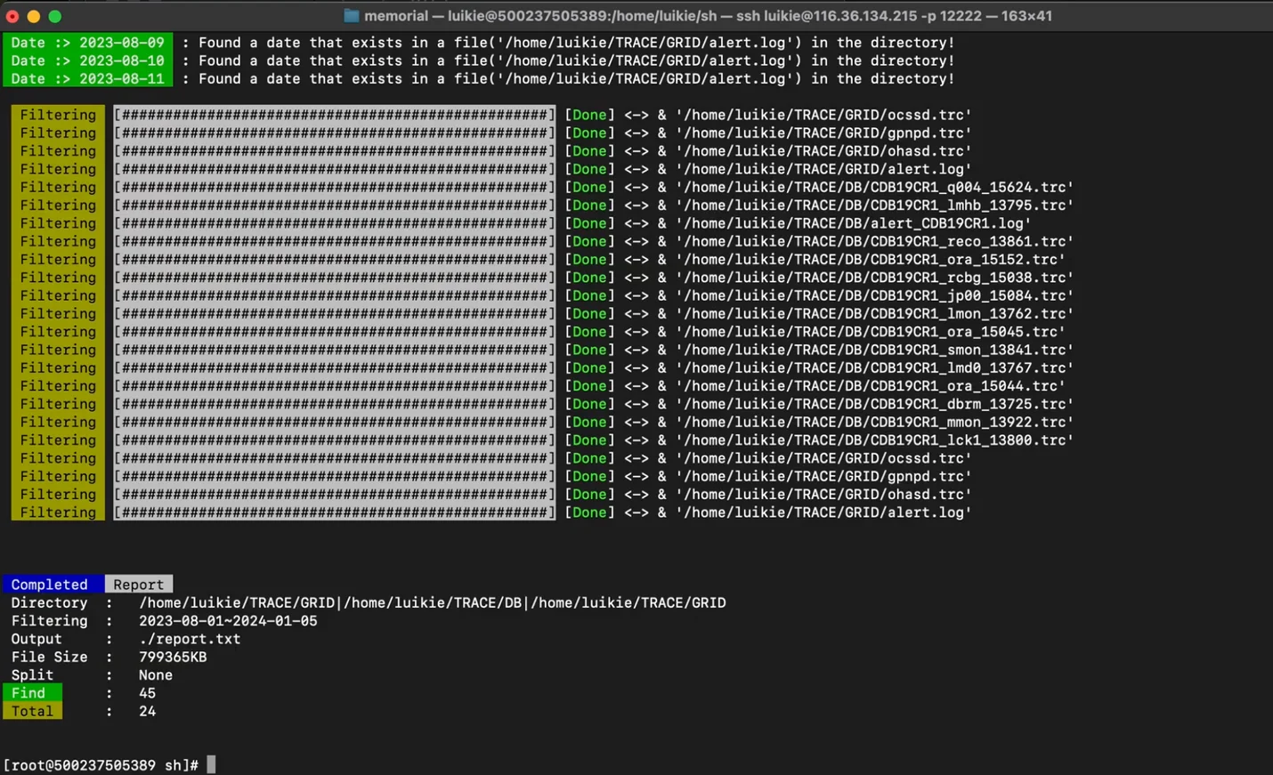Click the path 'CDB19CR1_ora_15044.trc'
This screenshot has height=775, width=1273.
point(964,386)
